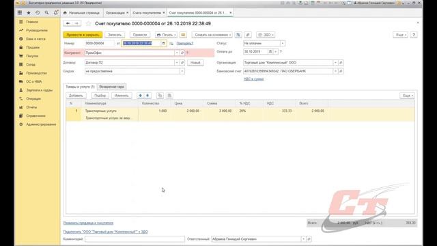
Task: Expand the Ответственный dropdown arrow
Action: click(x=303, y=239)
